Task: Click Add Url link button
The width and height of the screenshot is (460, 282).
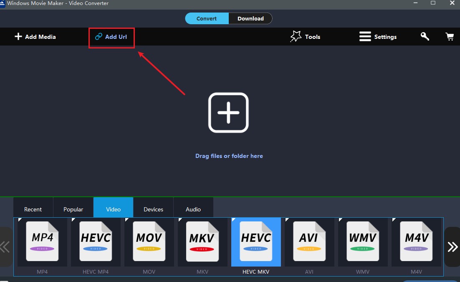Action: 111,37
